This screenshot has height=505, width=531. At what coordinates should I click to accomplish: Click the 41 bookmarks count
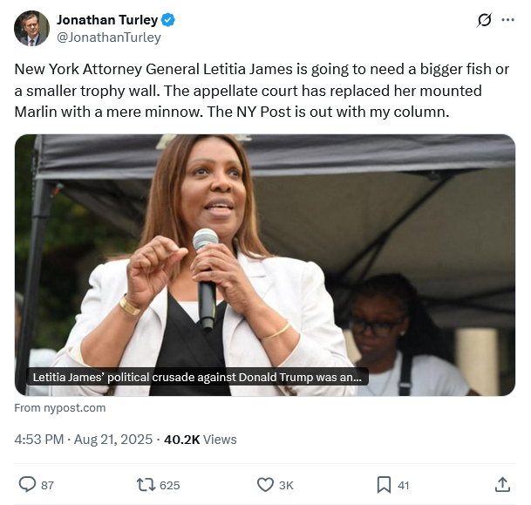pyautogui.click(x=404, y=485)
